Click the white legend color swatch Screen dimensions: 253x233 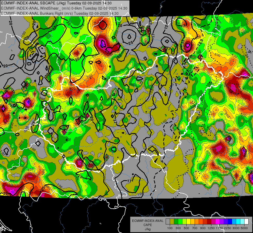pos(246,222)
